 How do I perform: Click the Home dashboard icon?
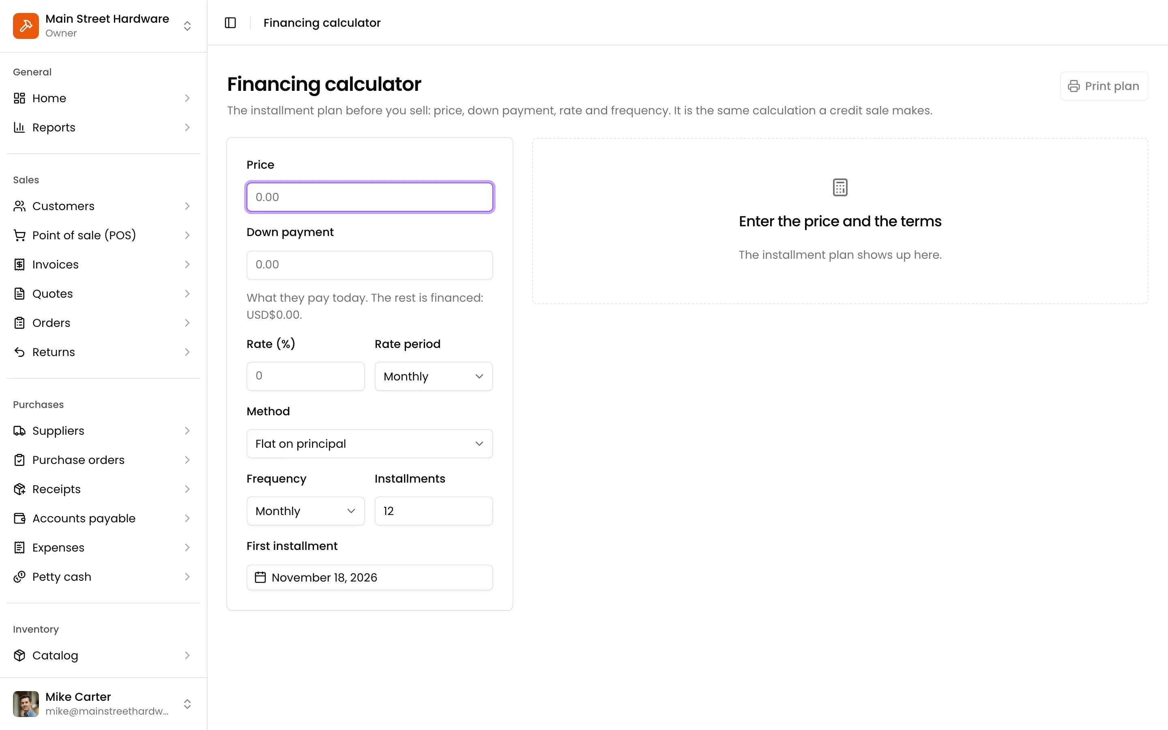click(19, 98)
